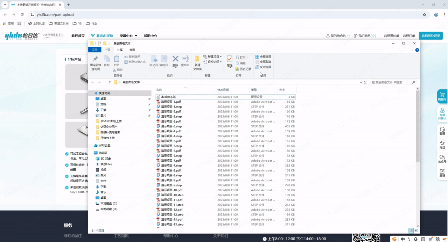The width and height of the screenshot is (448, 242).
Task: Click the 非标报价记录 button
Action: [430, 36]
